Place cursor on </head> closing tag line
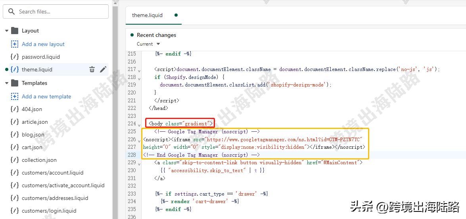 [x=158, y=108]
